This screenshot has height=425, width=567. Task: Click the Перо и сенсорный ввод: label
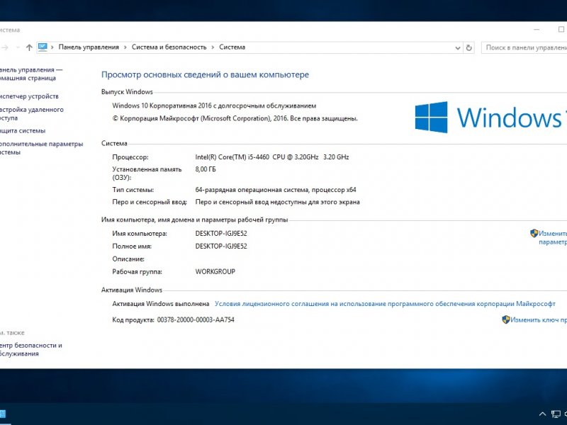(x=150, y=202)
